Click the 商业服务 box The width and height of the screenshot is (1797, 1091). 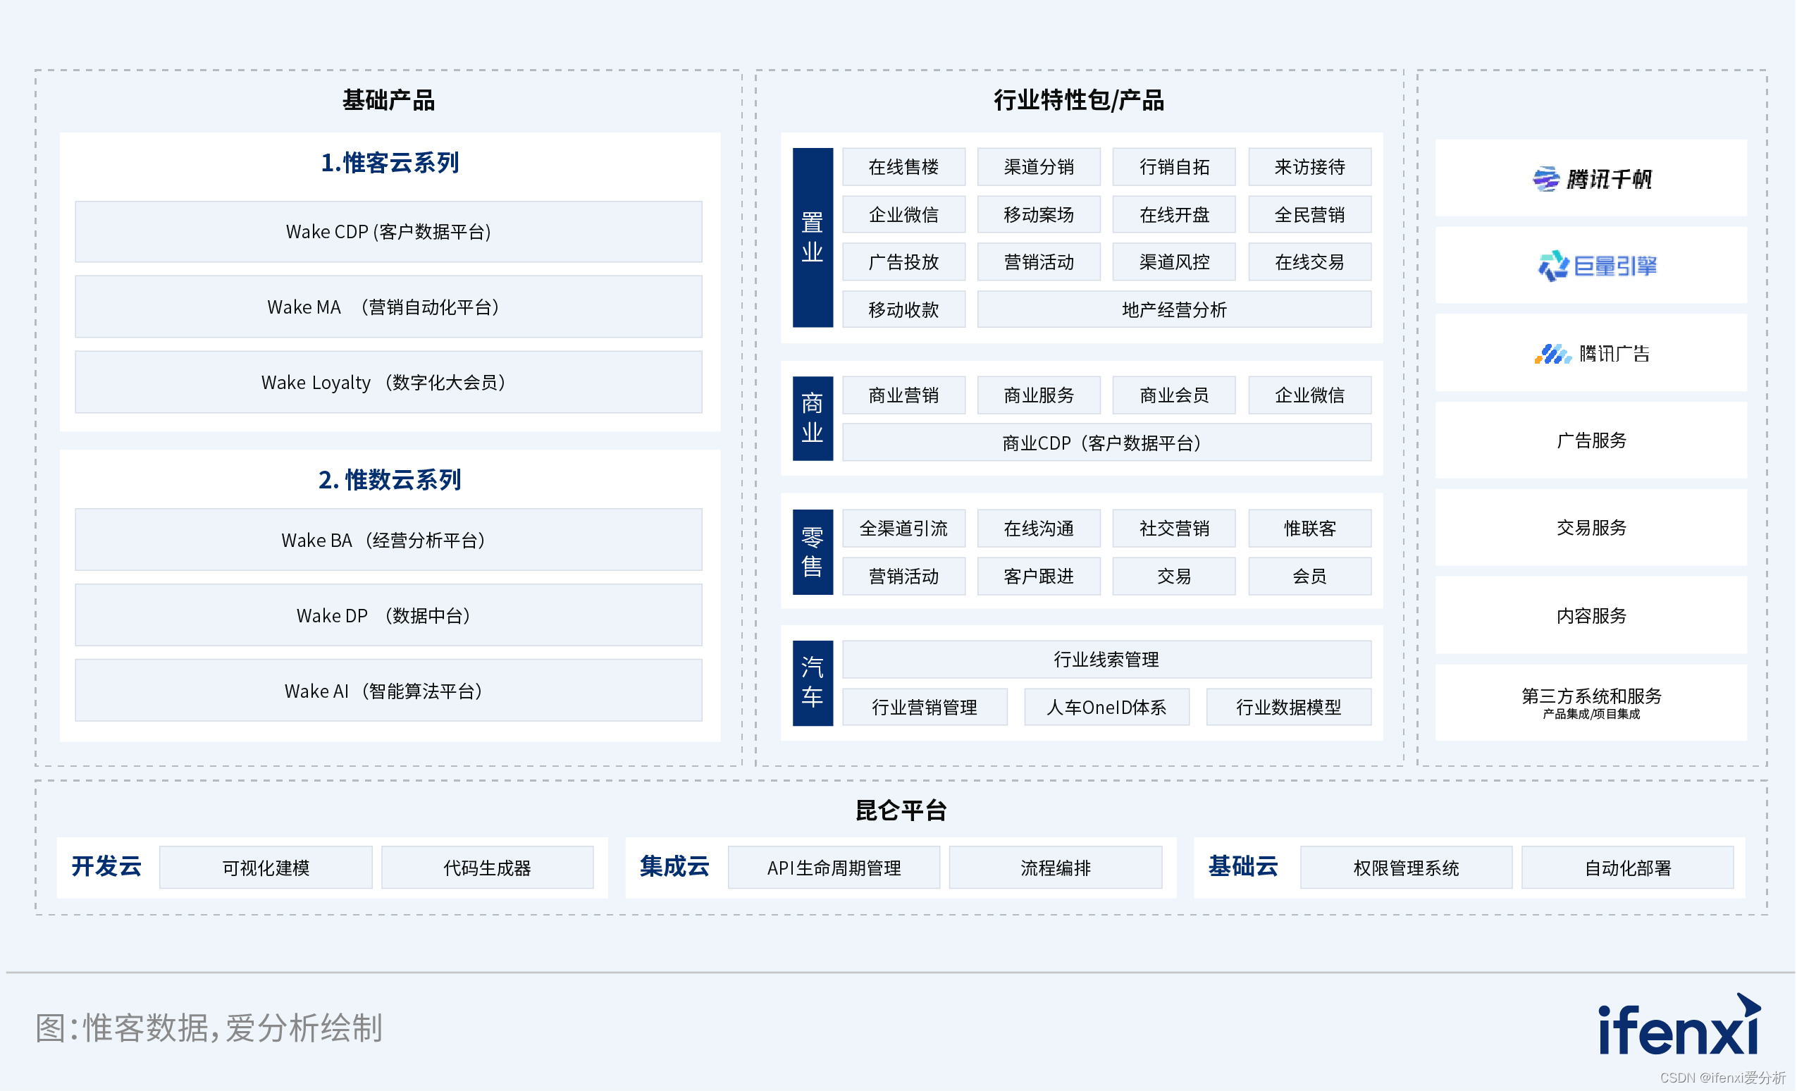click(x=1039, y=395)
